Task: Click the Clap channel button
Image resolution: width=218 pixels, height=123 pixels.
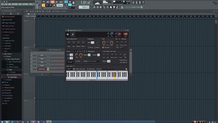Action: (42, 59)
